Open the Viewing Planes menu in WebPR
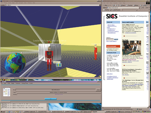Image resolution: width=151 pixels, height=113 pixels. [25, 83]
